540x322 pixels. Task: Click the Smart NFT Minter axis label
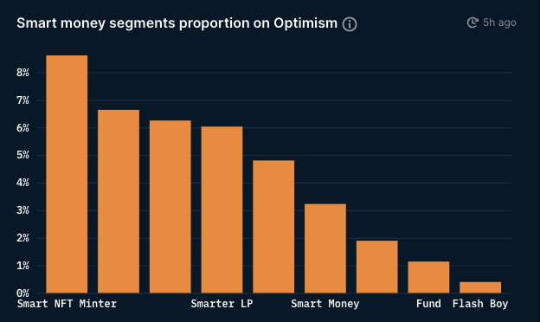[67, 304]
